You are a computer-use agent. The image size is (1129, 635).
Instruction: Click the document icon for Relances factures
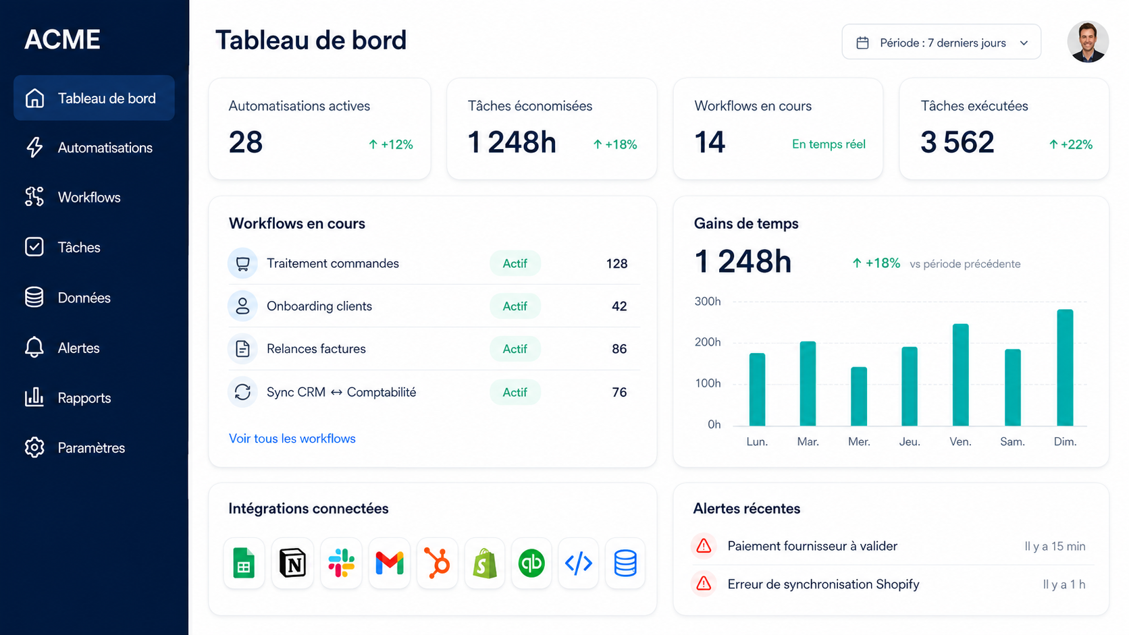coord(242,349)
